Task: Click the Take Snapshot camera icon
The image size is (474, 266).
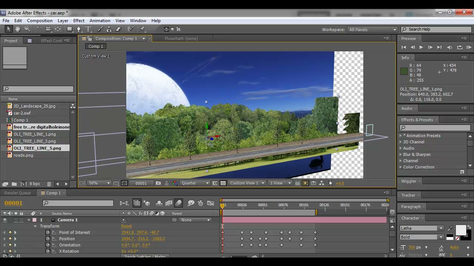Action: coord(158,183)
